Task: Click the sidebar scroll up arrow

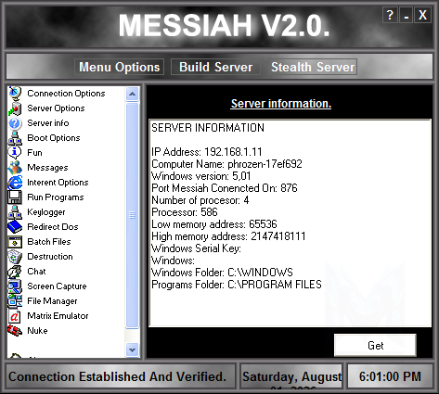Action: click(133, 94)
